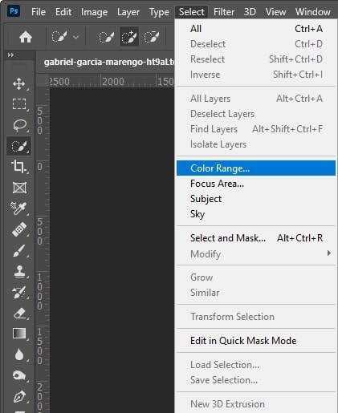338x413 pixels.
Task: Choose Sky from Select menu
Action: [256, 214]
